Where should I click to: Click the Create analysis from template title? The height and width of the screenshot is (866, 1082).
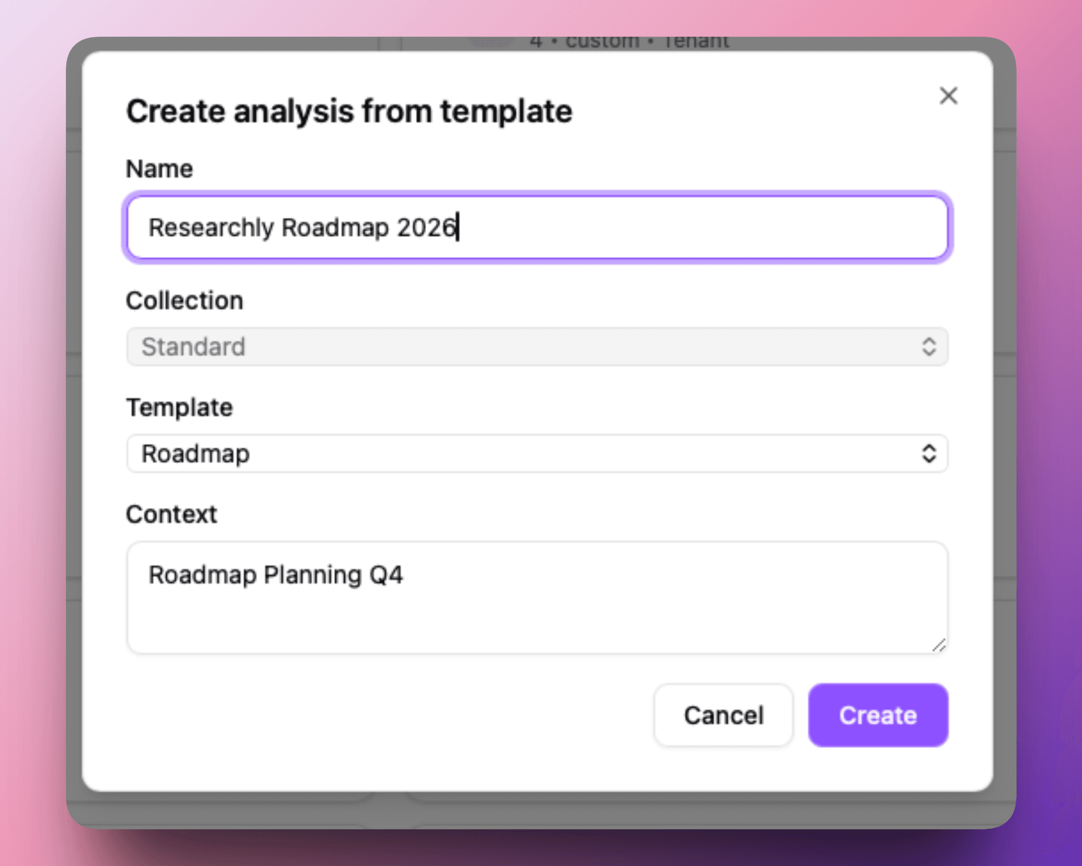[x=349, y=111]
